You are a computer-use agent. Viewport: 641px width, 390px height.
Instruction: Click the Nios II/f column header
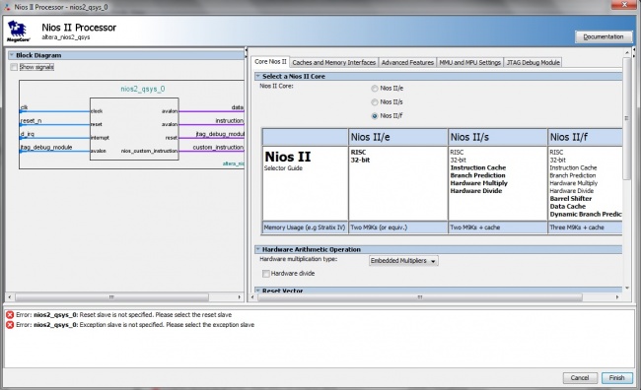tap(585, 137)
